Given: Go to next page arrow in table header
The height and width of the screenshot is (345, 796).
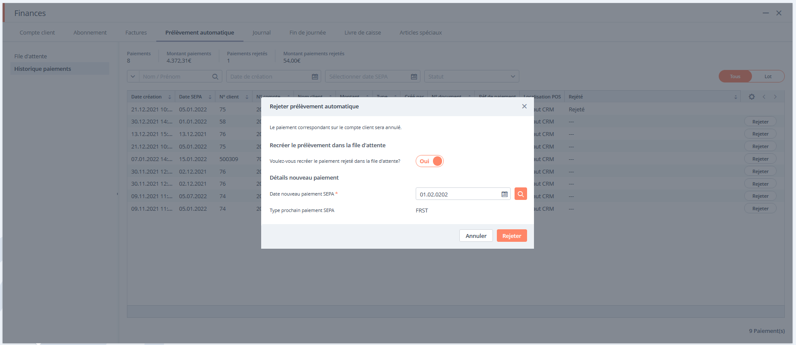Looking at the screenshot, I should pyautogui.click(x=775, y=97).
